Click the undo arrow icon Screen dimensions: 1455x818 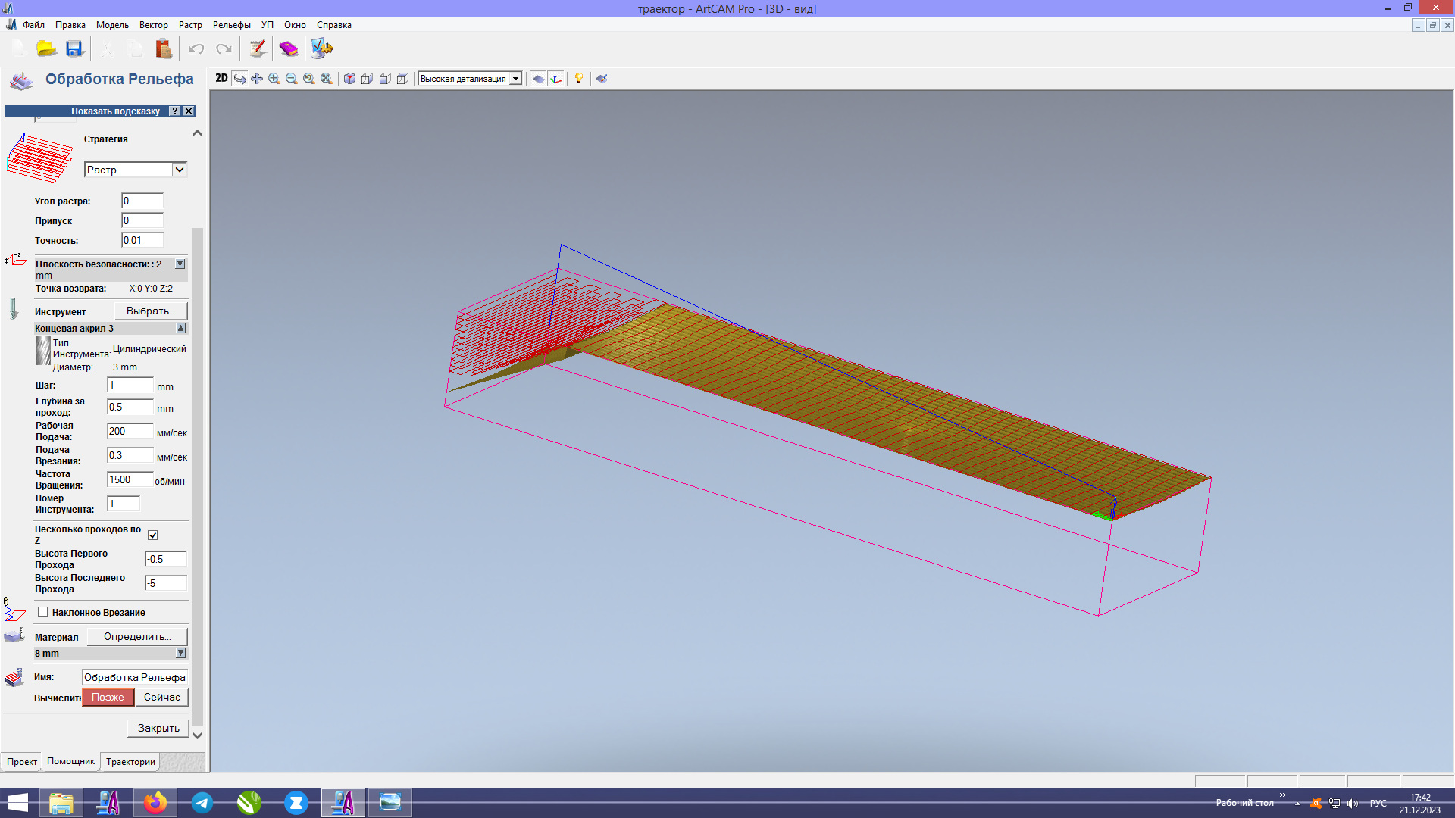tap(196, 49)
